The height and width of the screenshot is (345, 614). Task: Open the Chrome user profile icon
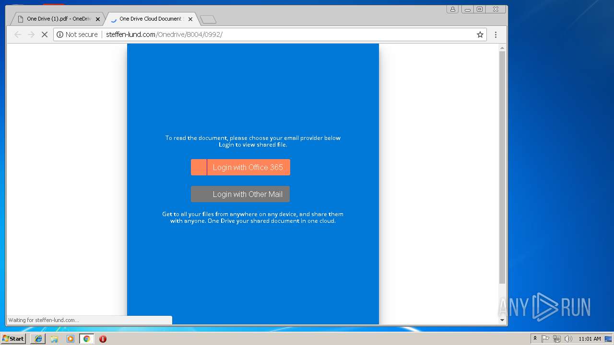[x=452, y=9]
